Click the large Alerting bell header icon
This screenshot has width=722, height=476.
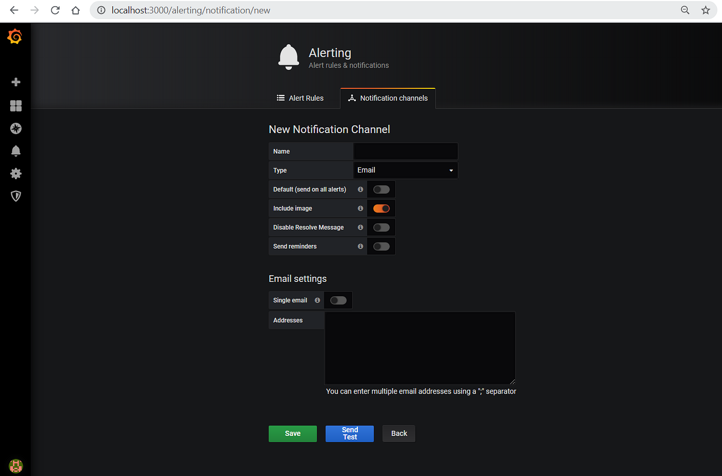click(289, 57)
